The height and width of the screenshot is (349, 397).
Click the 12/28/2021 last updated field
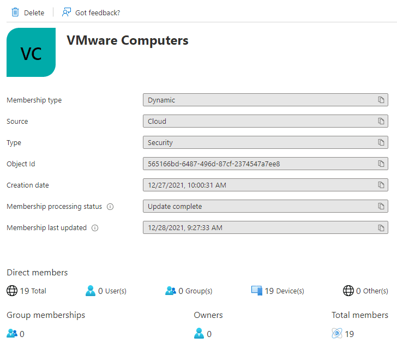click(x=266, y=228)
